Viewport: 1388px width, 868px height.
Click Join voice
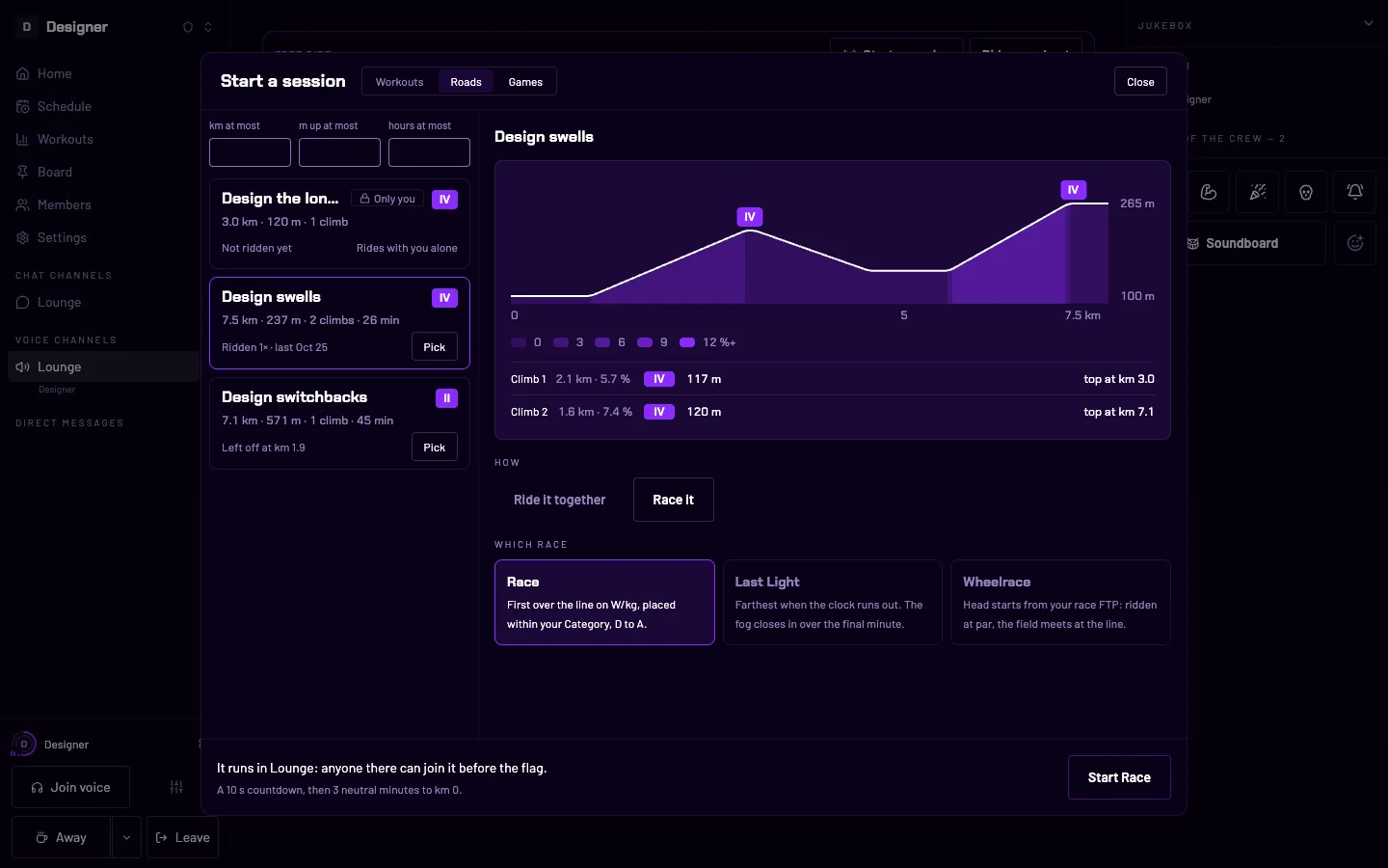[70, 787]
